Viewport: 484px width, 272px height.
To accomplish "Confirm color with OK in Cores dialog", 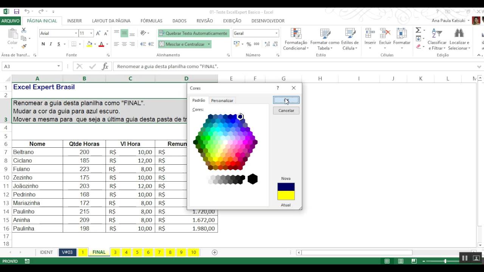I will pyautogui.click(x=286, y=100).
